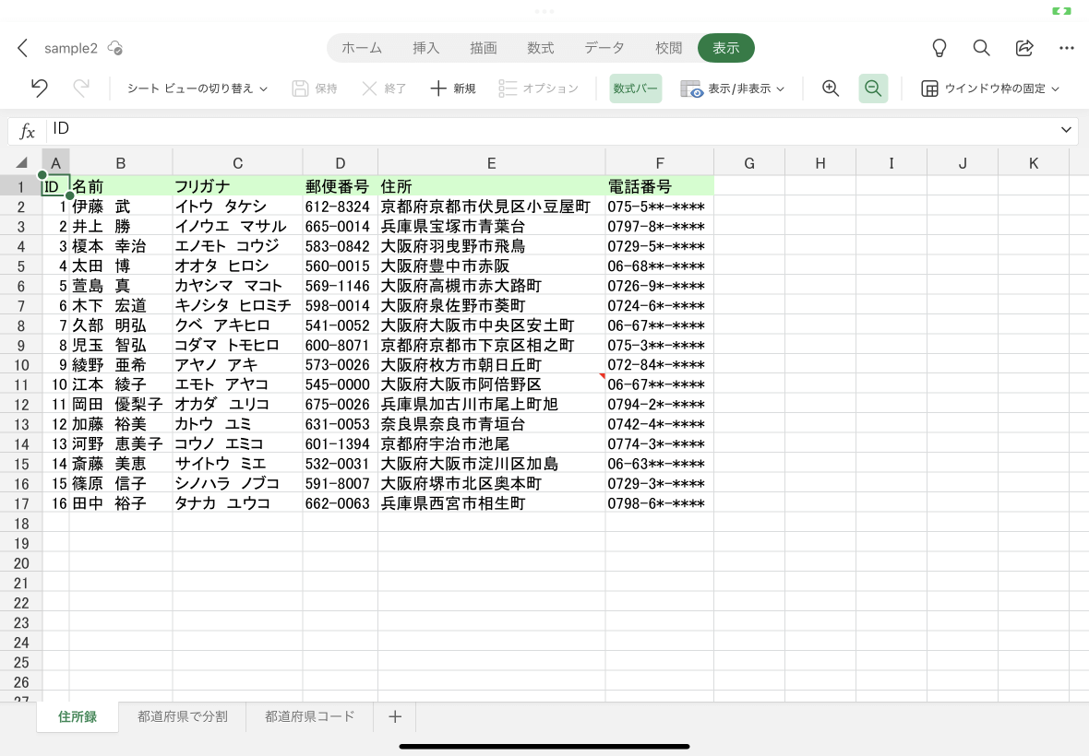Click the 新規 new view button
This screenshot has height=756, width=1089.
tap(453, 89)
